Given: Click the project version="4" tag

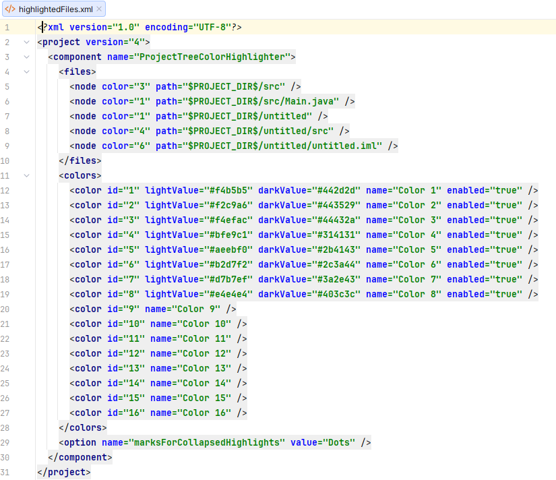Looking at the screenshot, I should coord(94,42).
